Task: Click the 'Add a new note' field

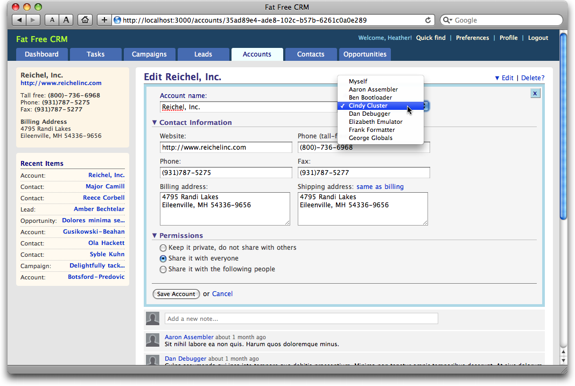Action: click(x=301, y=319)
